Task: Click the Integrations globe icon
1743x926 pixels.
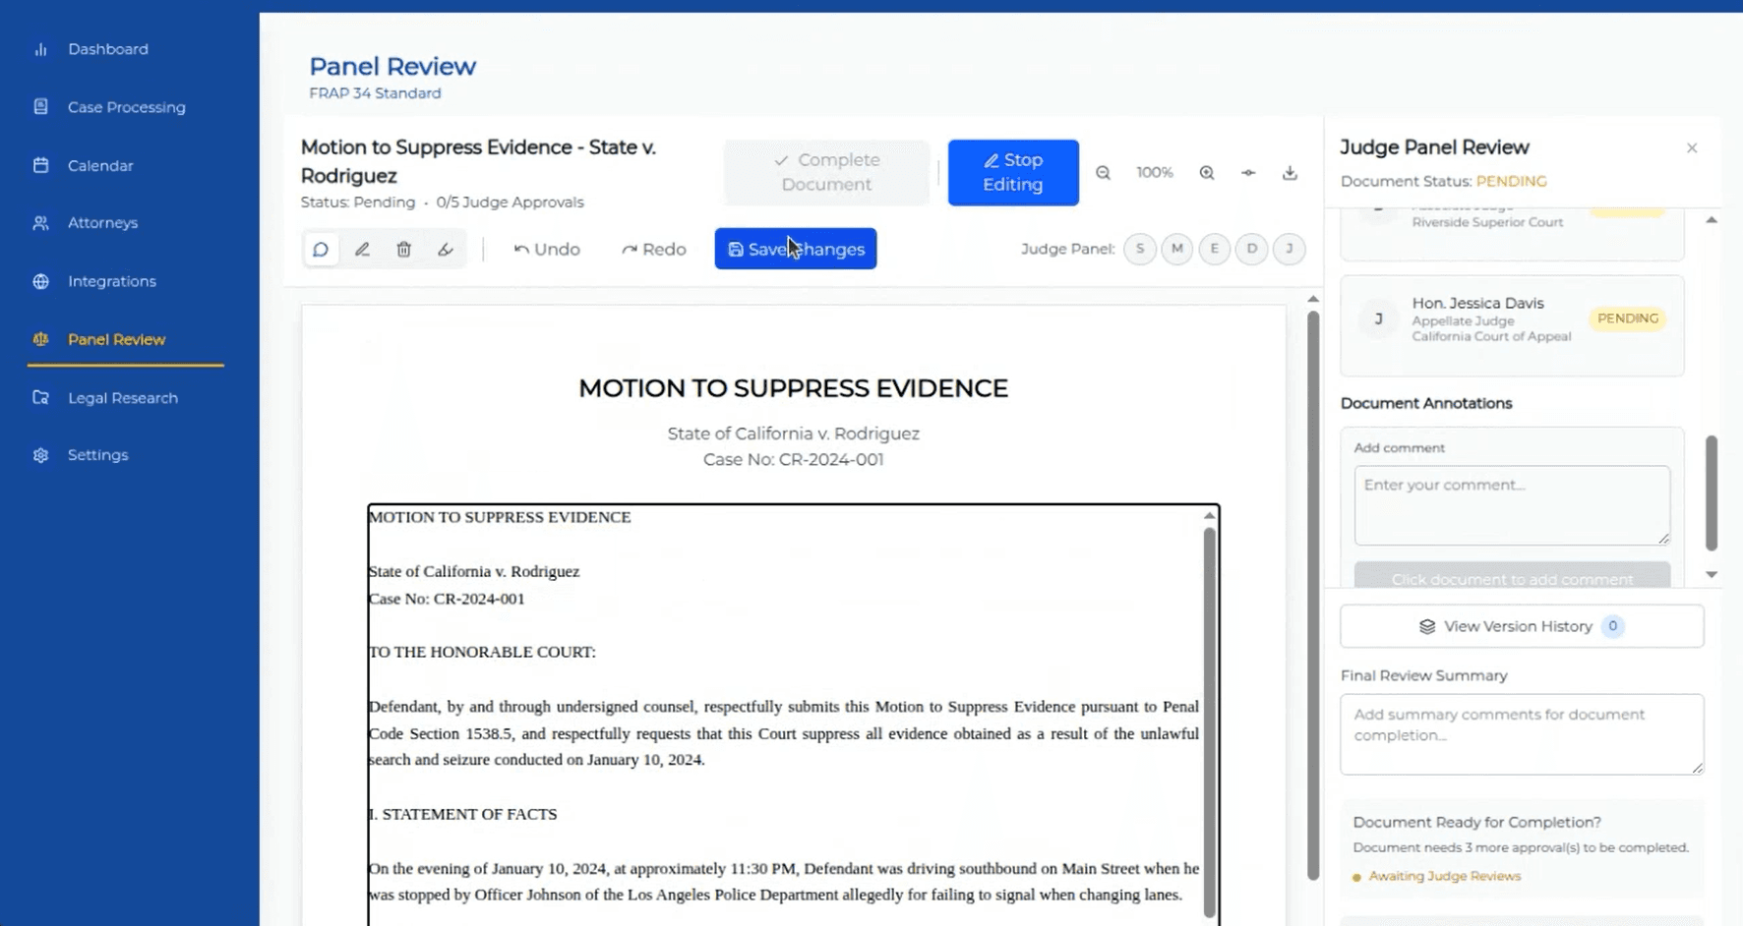Action: tap(40, 281)
